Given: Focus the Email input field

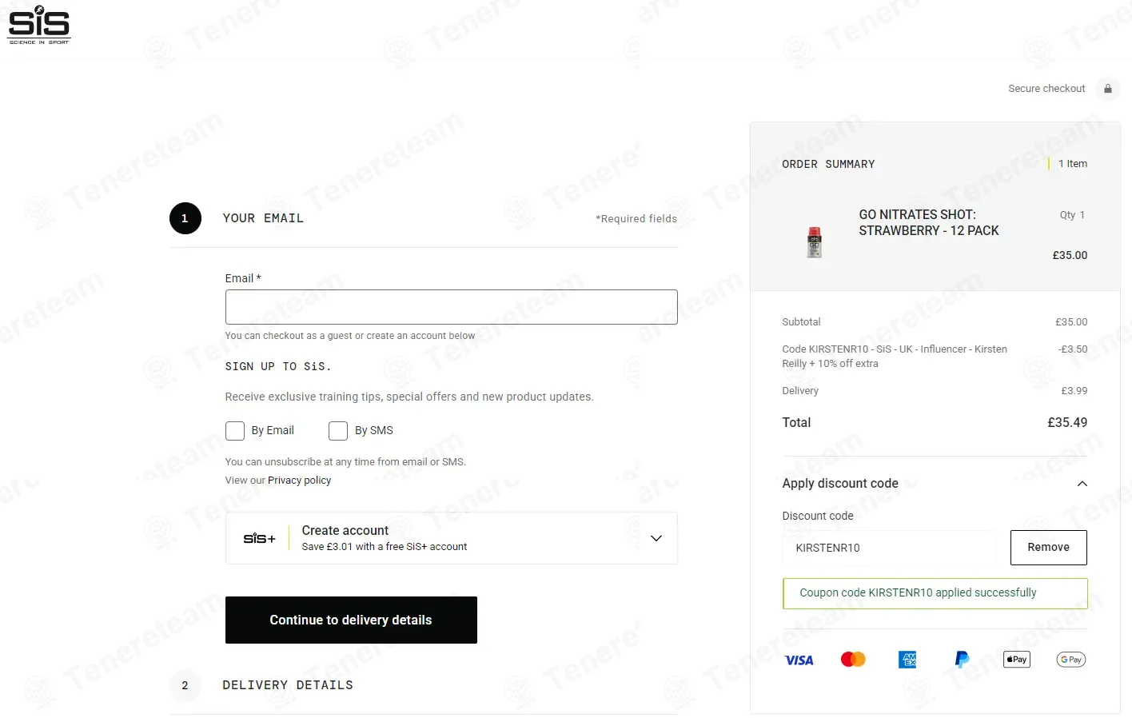Looking at the screenshot, I should (451, 307).
